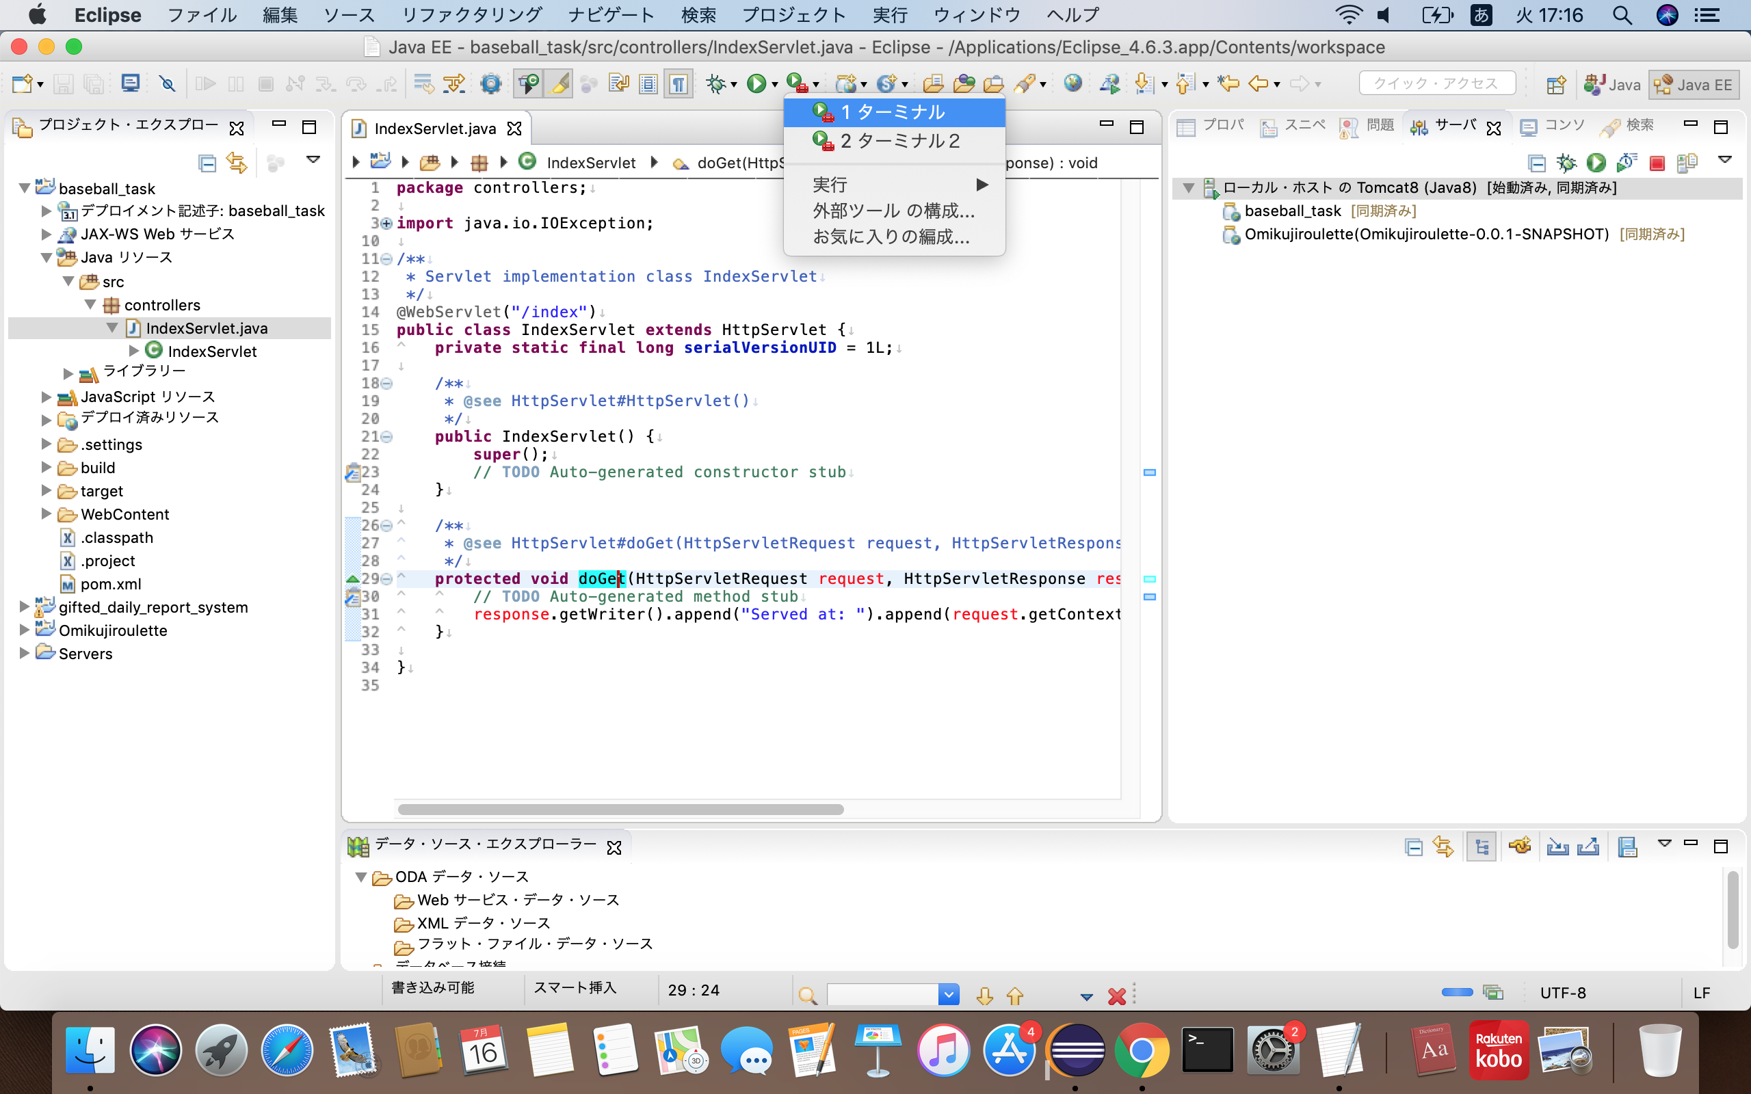Click Data Source Explorer vertical scrollbar

(x=1732, y=909)
